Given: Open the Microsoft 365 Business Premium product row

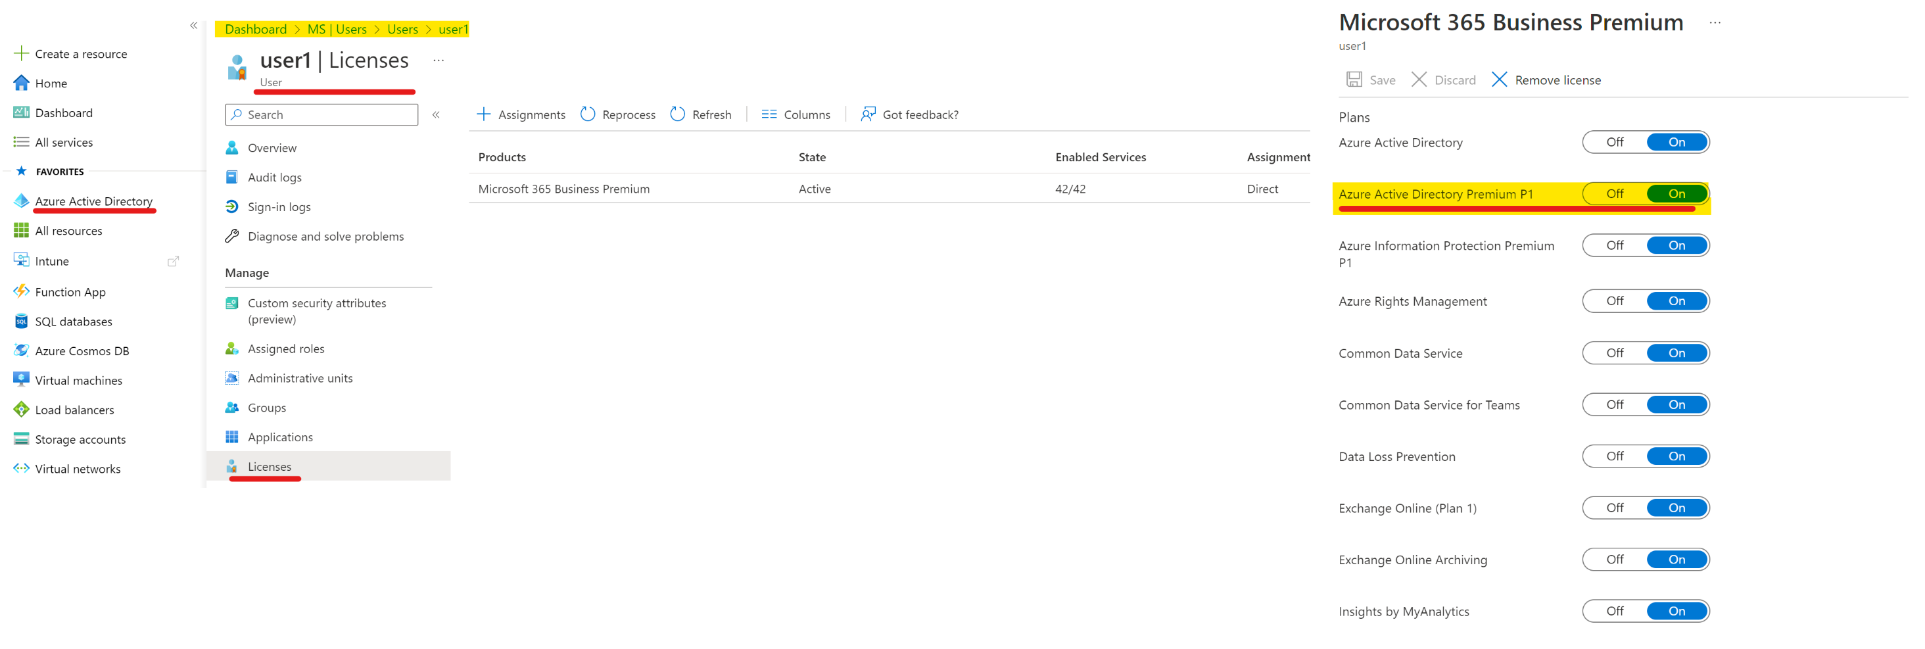Looking at the screenshot, I should (890, 189).
